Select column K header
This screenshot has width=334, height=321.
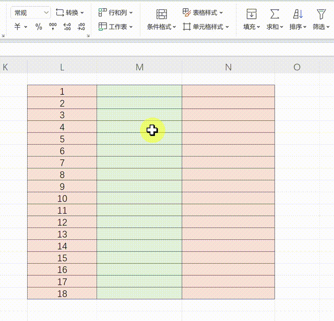[14, 67]
